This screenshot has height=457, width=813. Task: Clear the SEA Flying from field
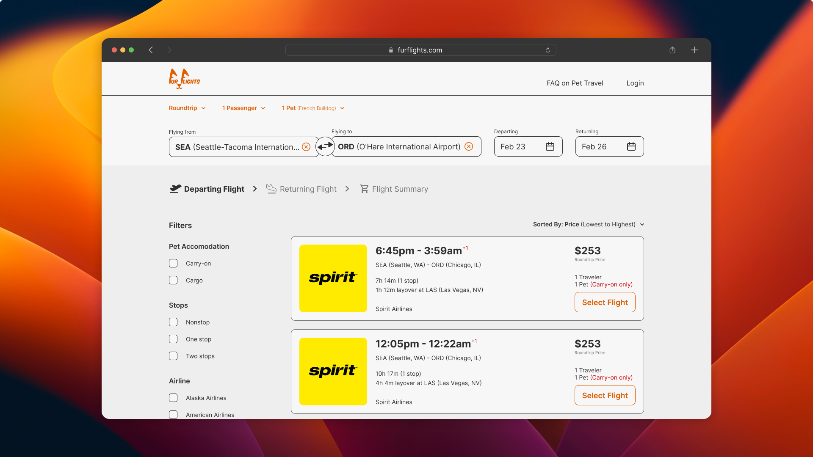click(x=306, y=147)
